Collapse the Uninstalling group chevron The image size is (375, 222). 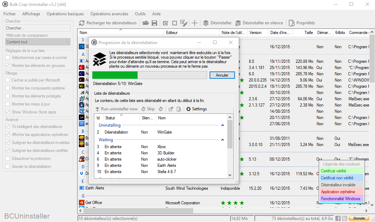223,125
